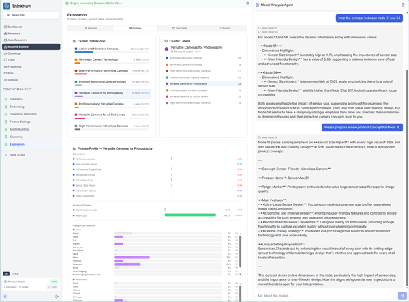
Task: Click the send message arrow icon
Action: 402,296
